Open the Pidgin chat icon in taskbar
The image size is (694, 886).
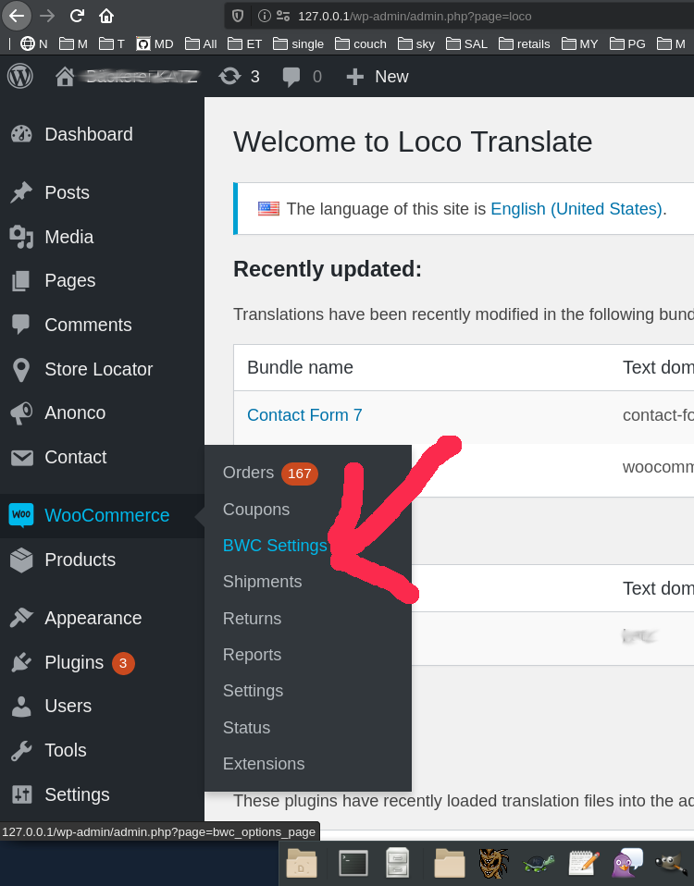(x=627, y=863)
